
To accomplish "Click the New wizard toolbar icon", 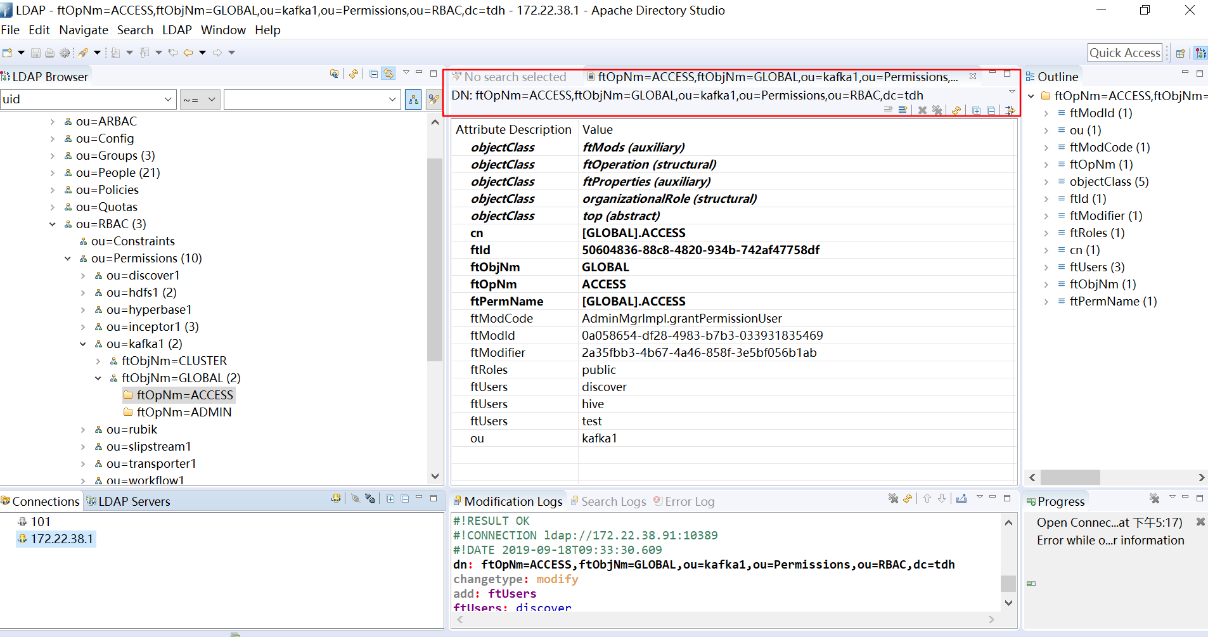I will click(x=8, y=53).
